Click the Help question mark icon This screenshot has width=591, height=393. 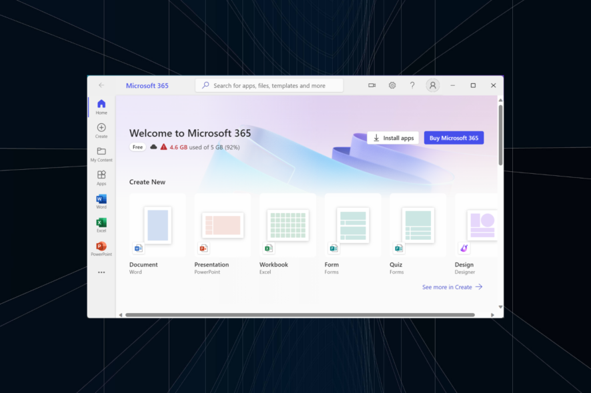click(412, 85)
